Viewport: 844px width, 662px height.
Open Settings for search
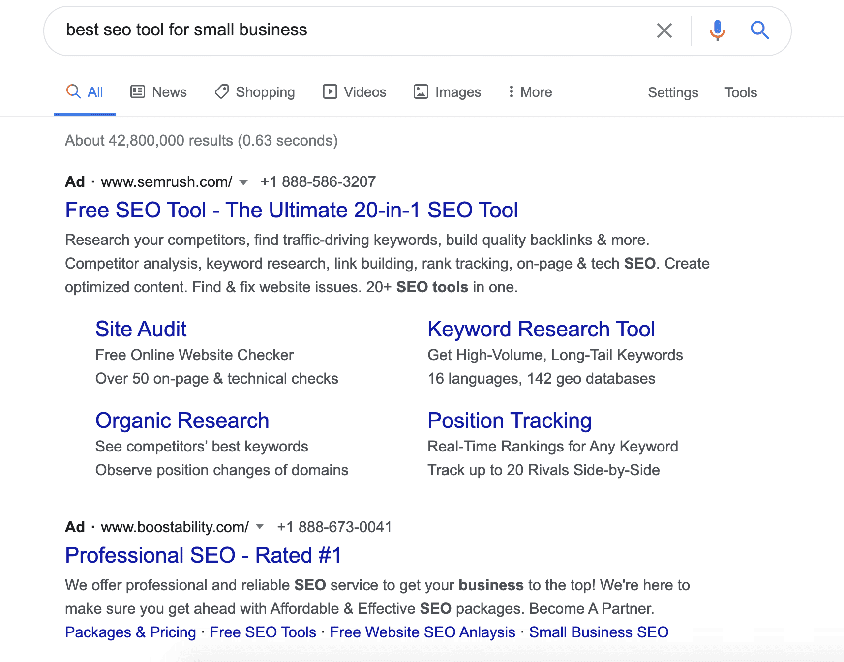coord(673,92)
